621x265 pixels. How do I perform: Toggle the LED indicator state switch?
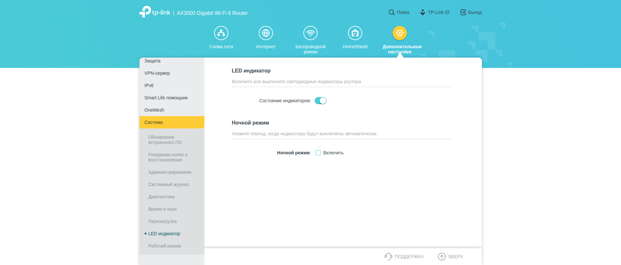pos(321,101)
